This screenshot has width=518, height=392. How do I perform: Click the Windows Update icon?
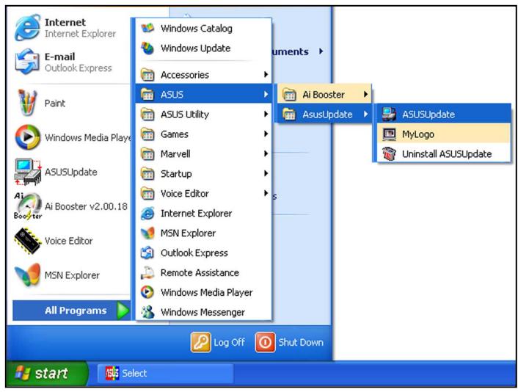[x=147, y=48]
